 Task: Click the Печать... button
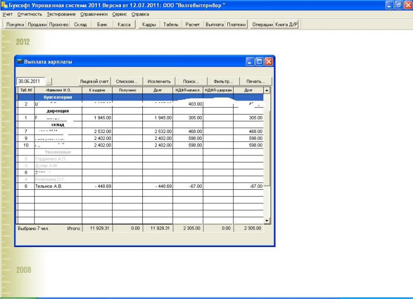coord(256,82)
